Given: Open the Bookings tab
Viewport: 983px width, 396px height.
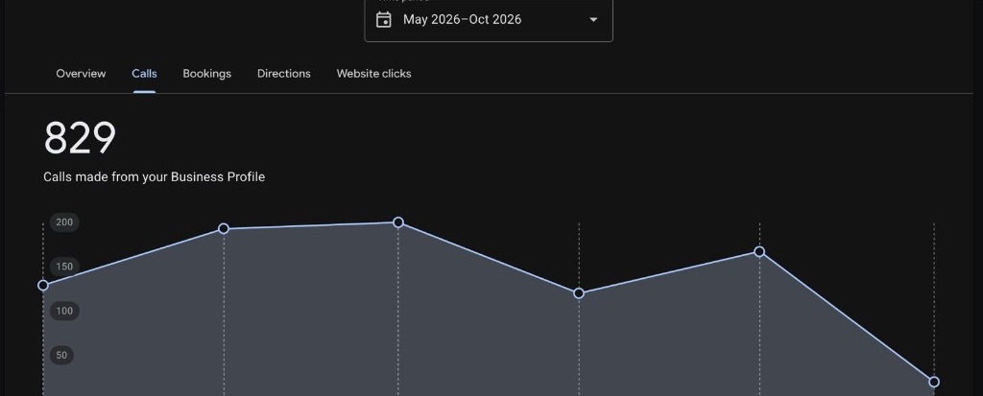Looking at the screenshot, I should pos(207,73).
